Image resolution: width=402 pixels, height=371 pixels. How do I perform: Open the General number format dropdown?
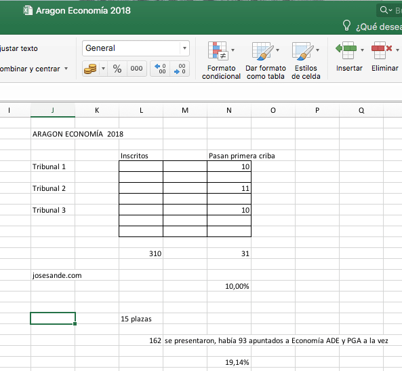tap(184, 48)
